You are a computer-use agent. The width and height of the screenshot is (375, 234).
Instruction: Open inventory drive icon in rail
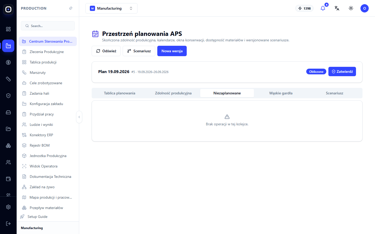(8, 112)
